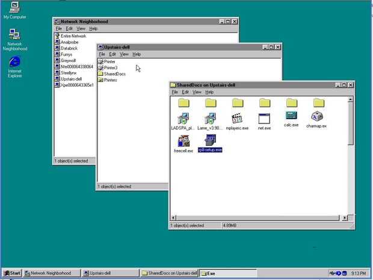Select charmap.exe icon
Screen dimensions: 373x280
(x=316, y=120)
